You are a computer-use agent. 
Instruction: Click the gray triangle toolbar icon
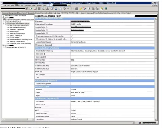48,9
